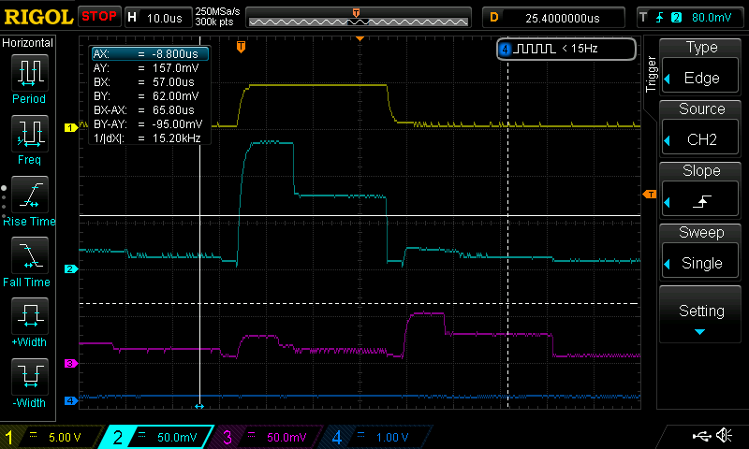Screen dimensions: 749x449
Task: Expand the trigger Setting submenu
Action: coord(701,315)
